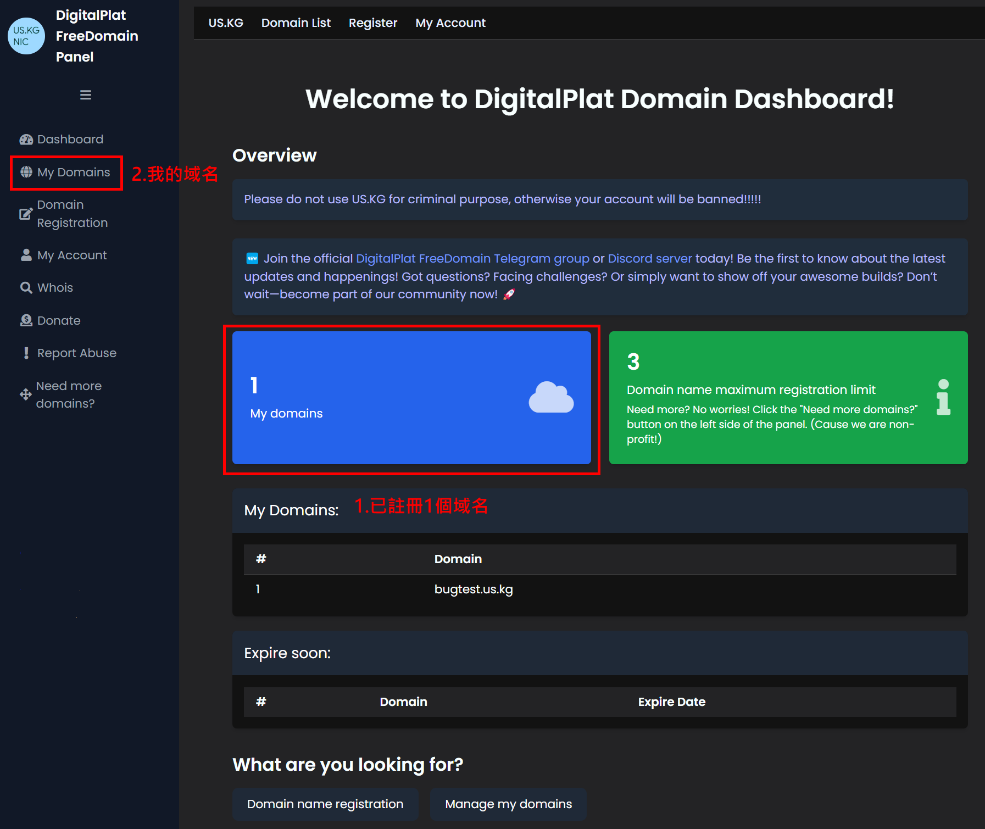
Task: Click the My Domains globe icon
Action: (x=26, y=173)
